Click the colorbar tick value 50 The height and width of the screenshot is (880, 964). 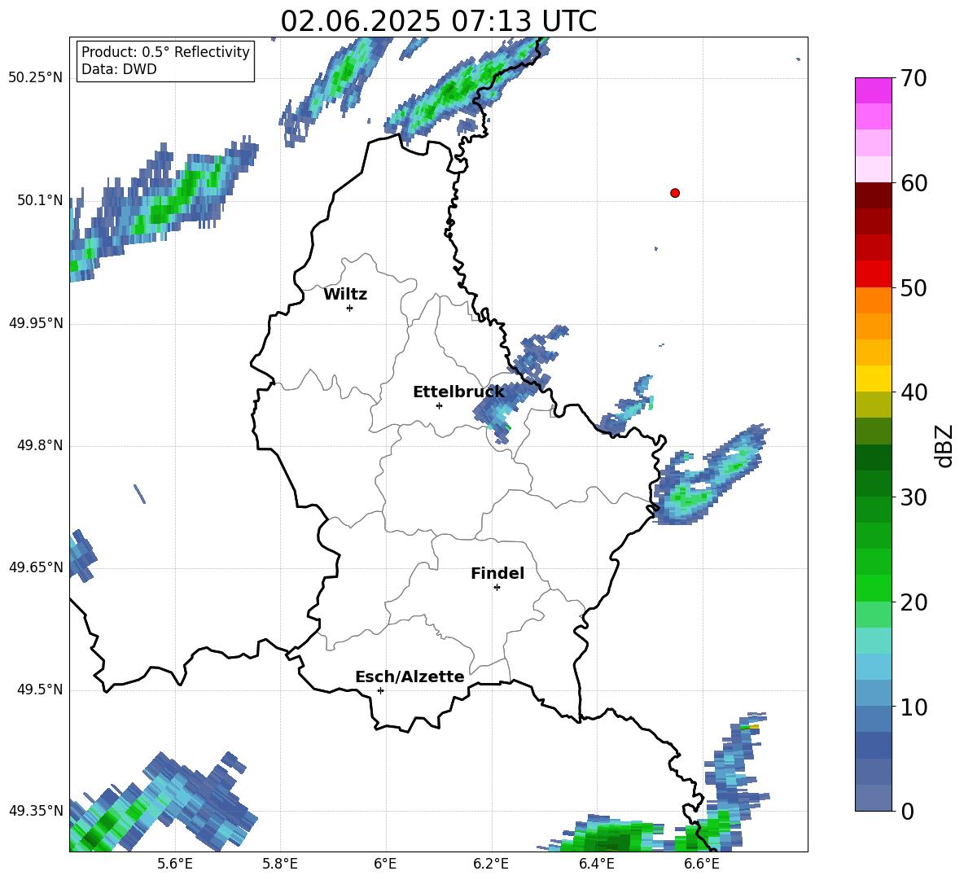coord(914,288)
